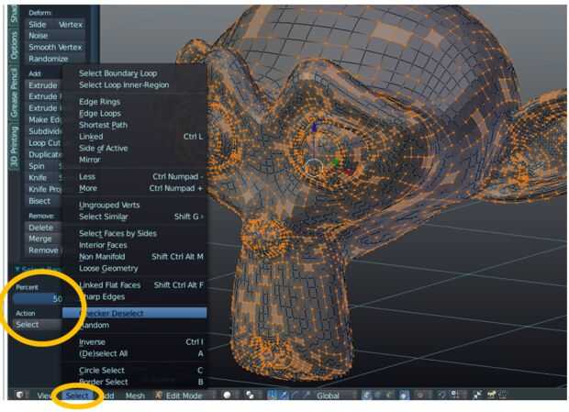The height and width of the screenshot is (412, 569).
Task: Open the View menu in header
Action: [x=44, y=395]
